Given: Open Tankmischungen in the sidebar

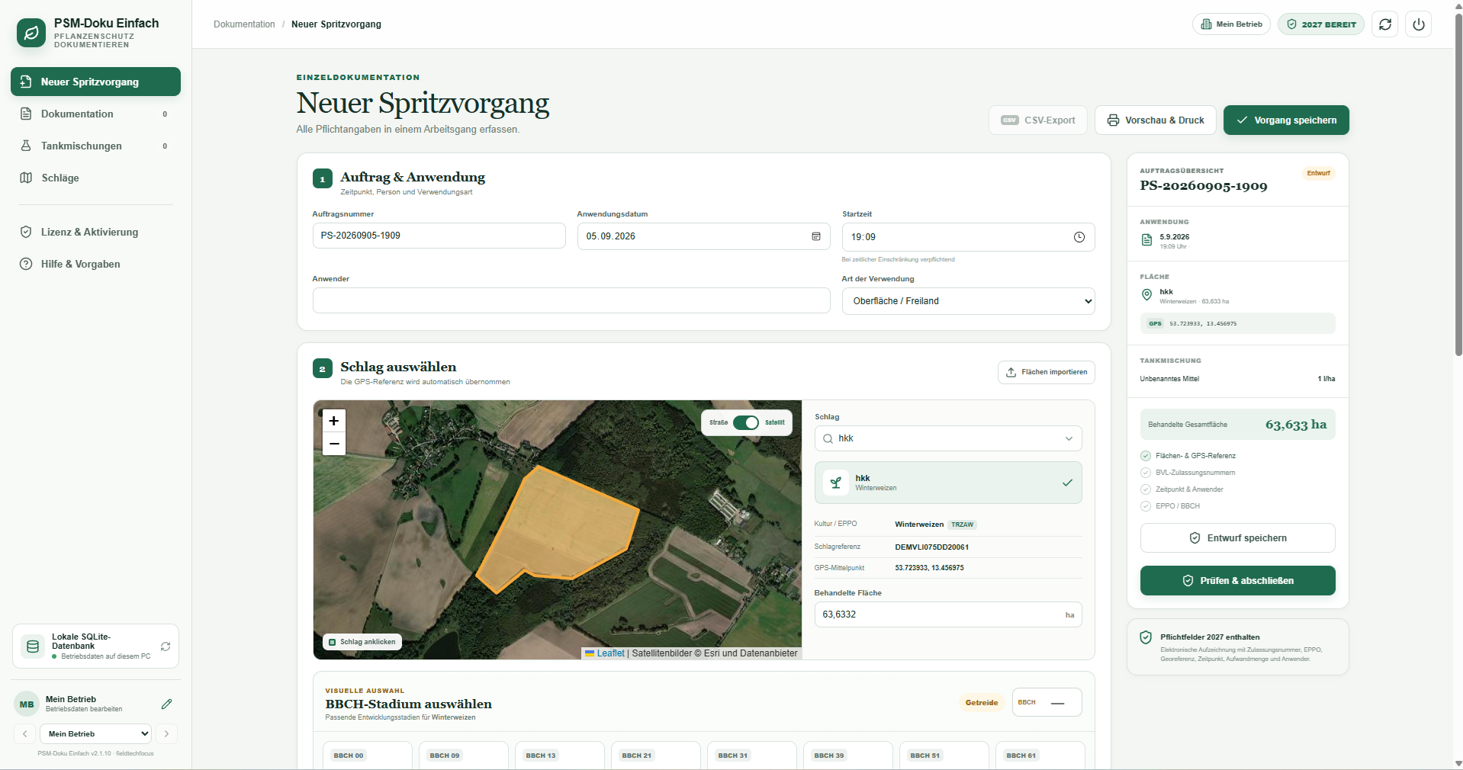Looking at the screenshot, I should click(x=95, y=146).
